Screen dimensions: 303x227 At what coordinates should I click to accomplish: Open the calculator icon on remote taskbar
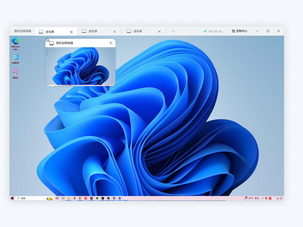pos(74,198)
